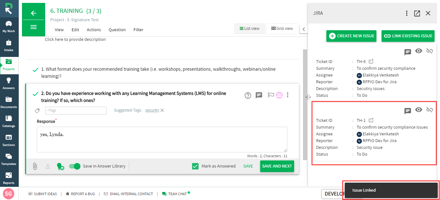Click the green lightbulb answer library icon

tap(60, 166)
